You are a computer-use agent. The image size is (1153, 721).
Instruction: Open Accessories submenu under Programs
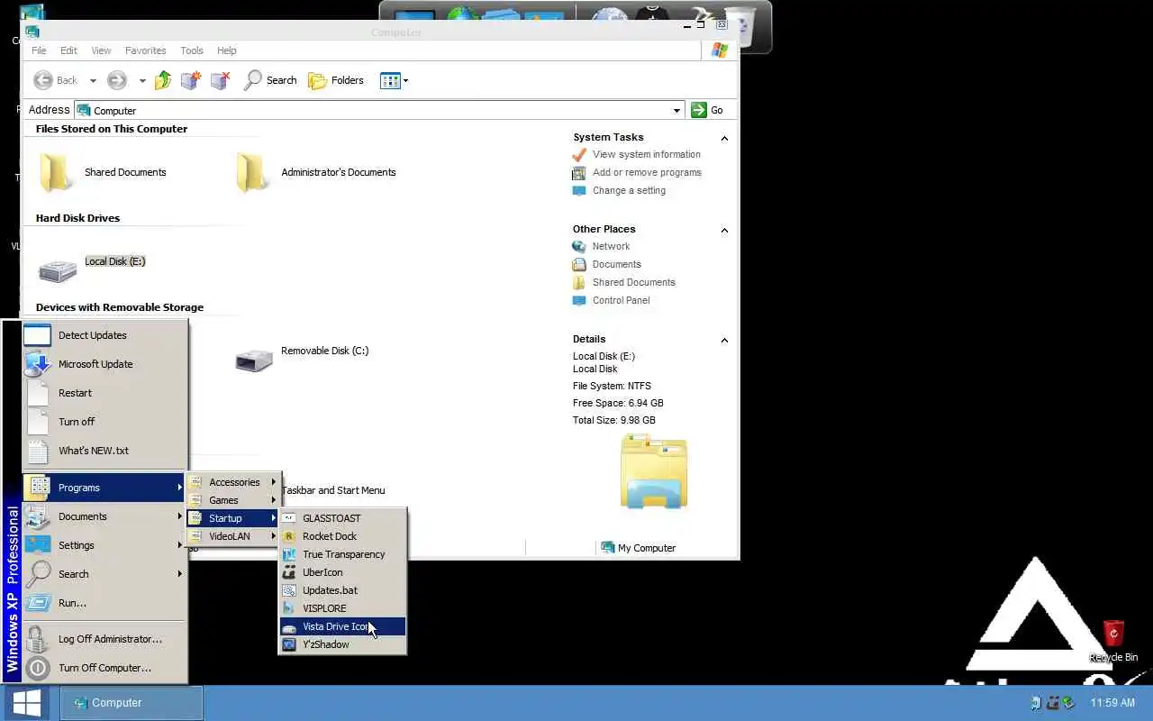pyautogui.click(x=233, y=482)
